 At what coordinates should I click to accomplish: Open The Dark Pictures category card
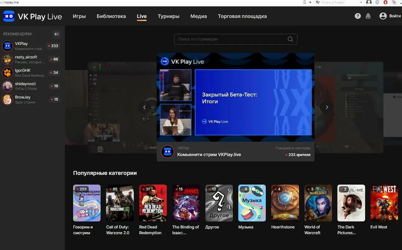[351, 203]
